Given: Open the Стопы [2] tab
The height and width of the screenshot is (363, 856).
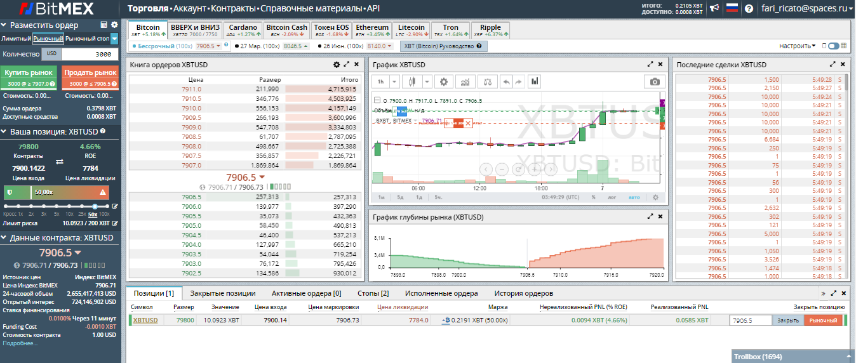Looking at the screenshot, I should click(x=373, y=293).
